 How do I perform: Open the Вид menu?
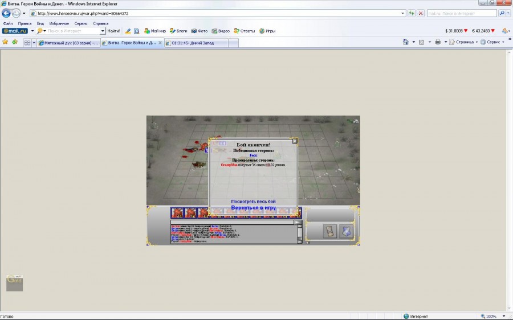click(40, 23)
